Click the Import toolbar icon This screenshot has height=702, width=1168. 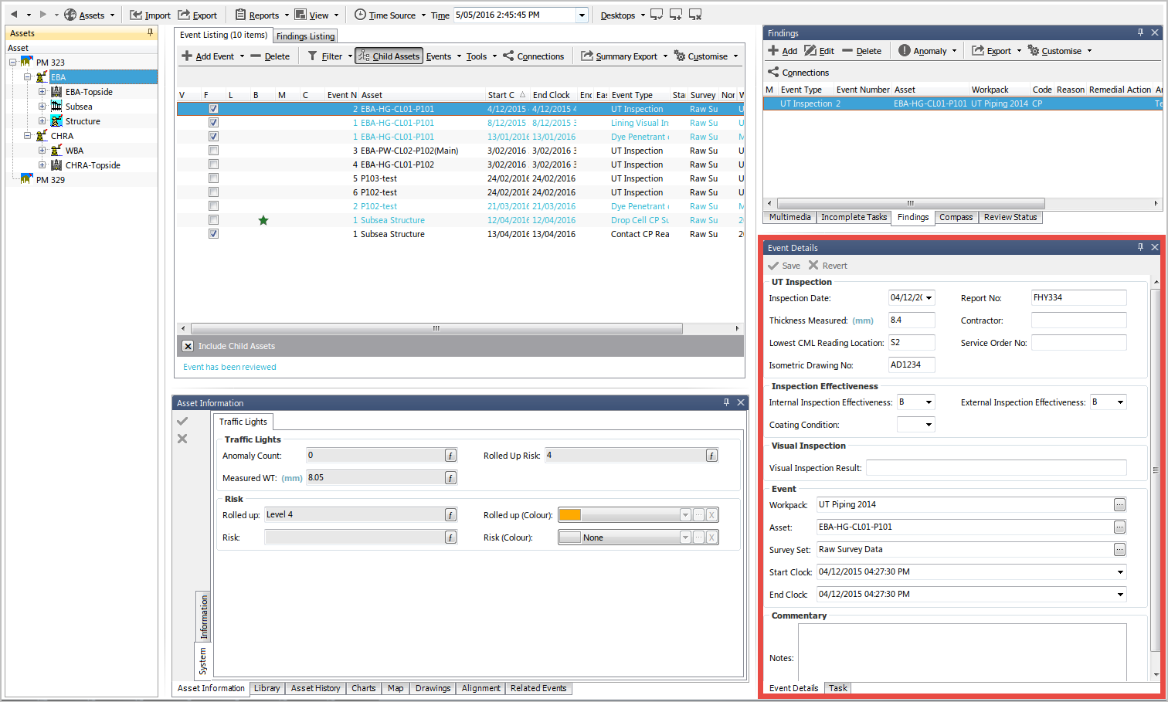pyautogui.click(x=136, y=15)
